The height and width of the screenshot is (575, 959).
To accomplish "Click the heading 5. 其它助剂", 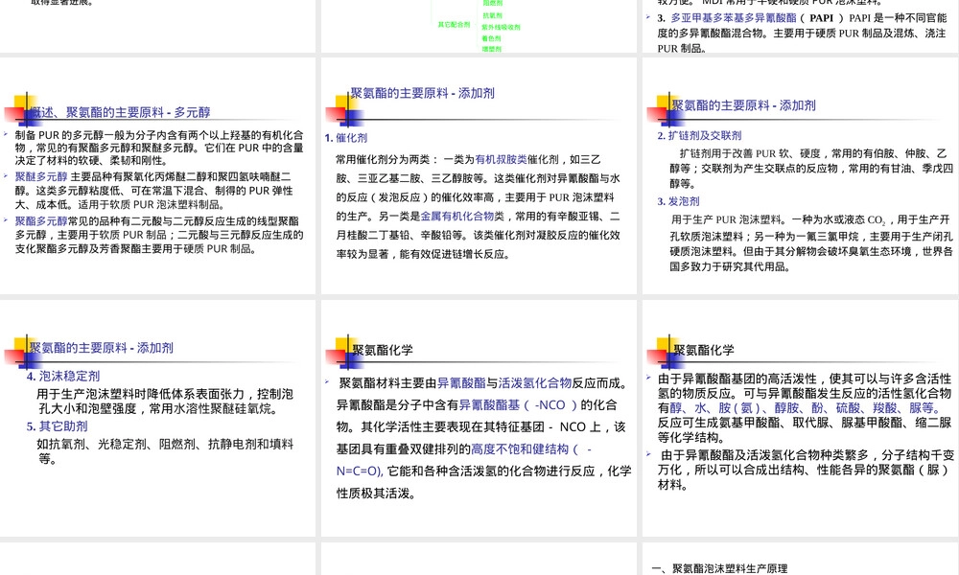I will 57,426.
